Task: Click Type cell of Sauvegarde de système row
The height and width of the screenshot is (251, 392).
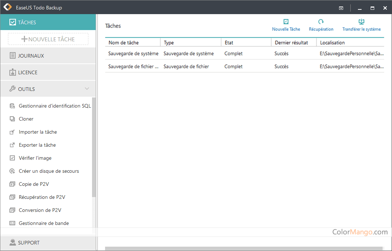Action: pos(188,54)
